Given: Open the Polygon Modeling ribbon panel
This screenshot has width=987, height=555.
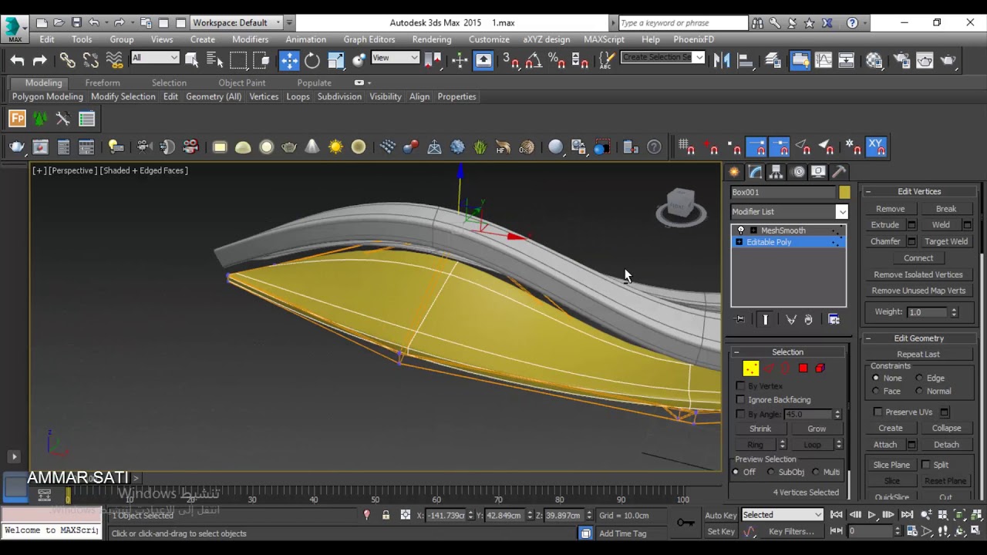Looking at the screenshot, I should (47, 96).
